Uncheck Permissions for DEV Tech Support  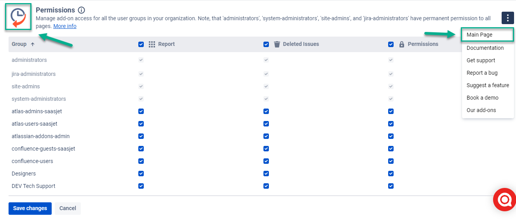coord(391,186)
